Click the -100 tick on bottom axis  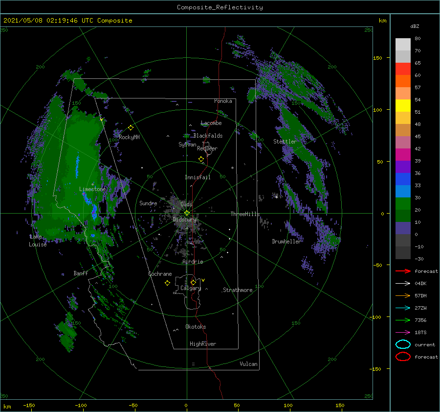click(81, 405)
